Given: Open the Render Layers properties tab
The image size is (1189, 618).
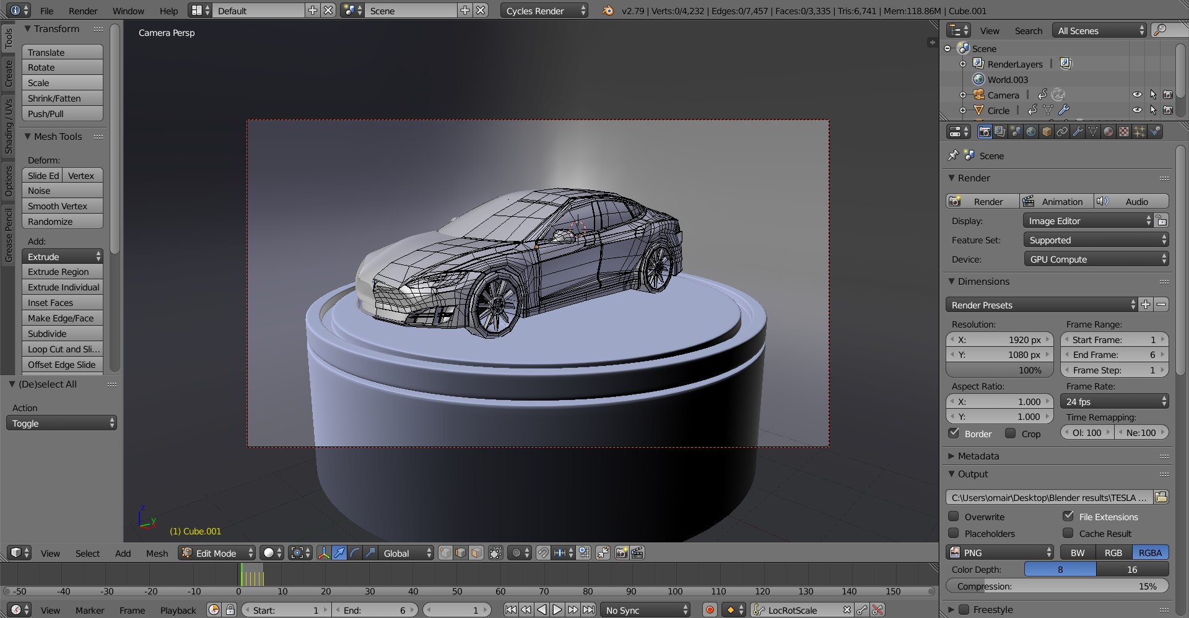Looking at the screenshot, I should (x=1000, y=131).
